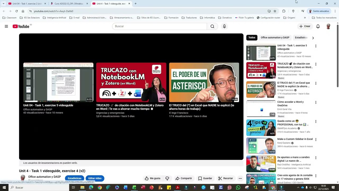Go to the YouTube home logo
The width and height of the screenshot is (339, 191).
coord(21,26)
